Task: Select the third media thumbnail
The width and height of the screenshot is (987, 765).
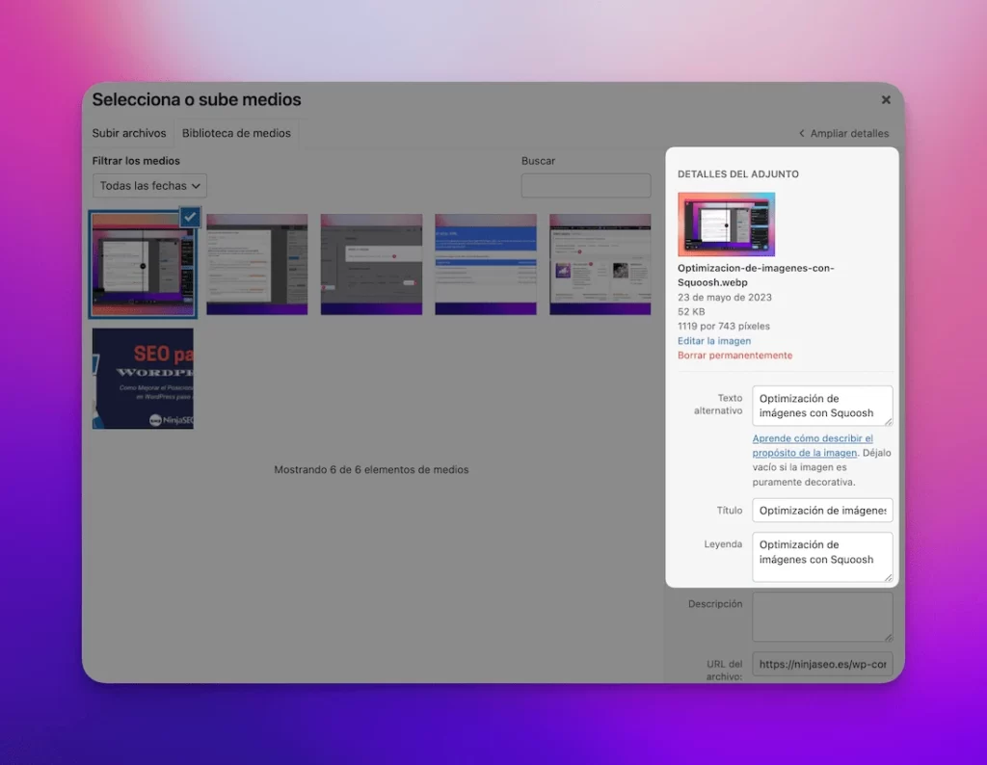Action: [x=371, y=264]
